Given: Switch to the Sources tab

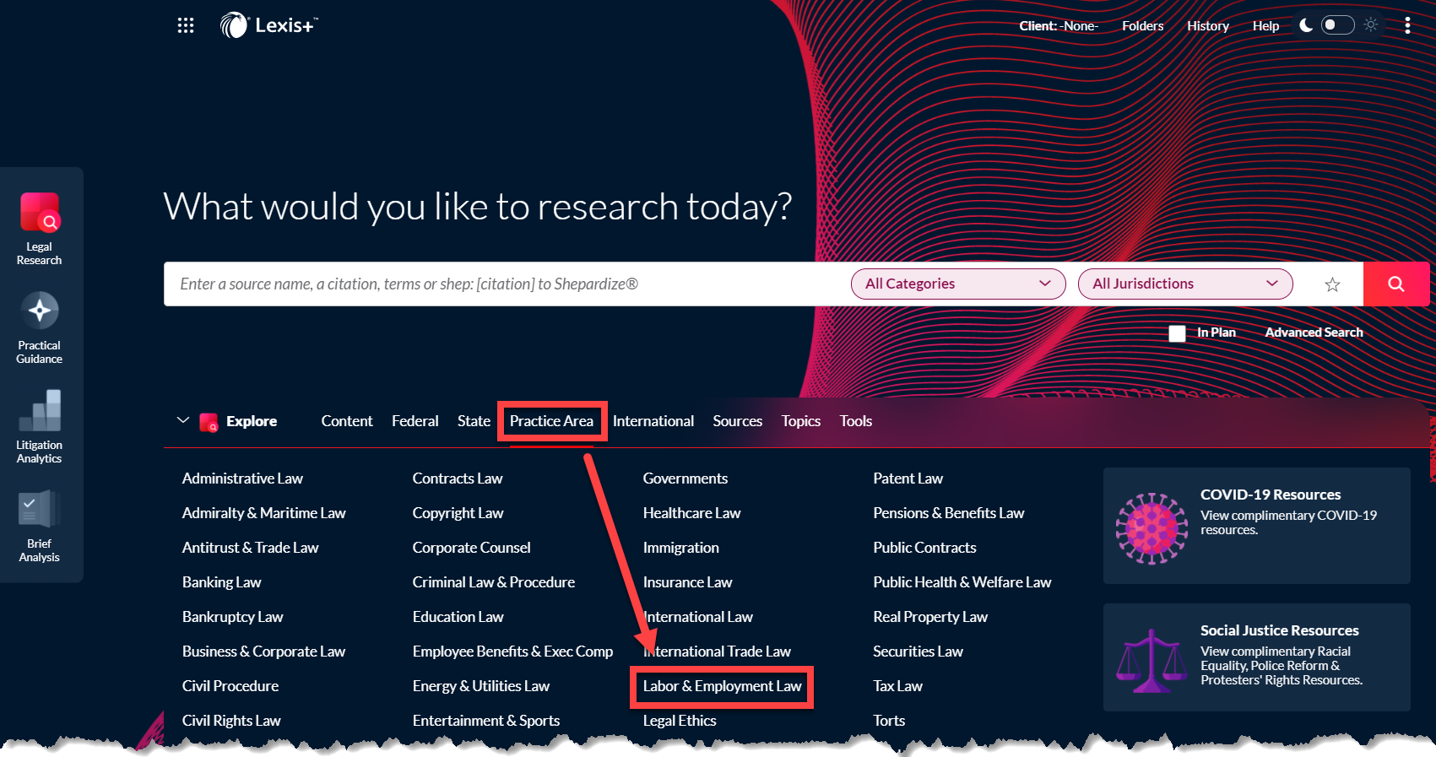Looking at the screenshot, I should pyautogui.click(x=738, y=421).
